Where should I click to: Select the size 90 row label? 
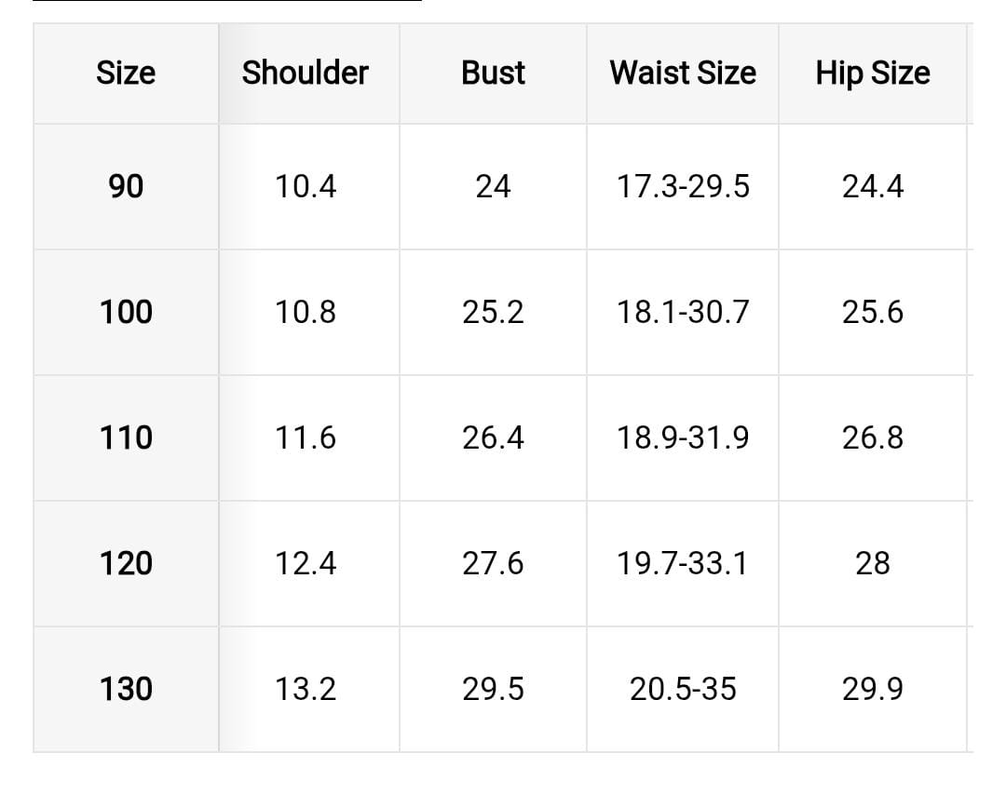[126, 187]
